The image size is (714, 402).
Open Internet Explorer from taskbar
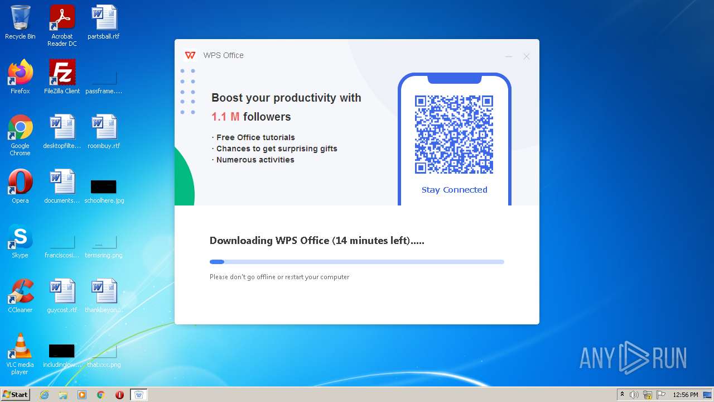45,395
